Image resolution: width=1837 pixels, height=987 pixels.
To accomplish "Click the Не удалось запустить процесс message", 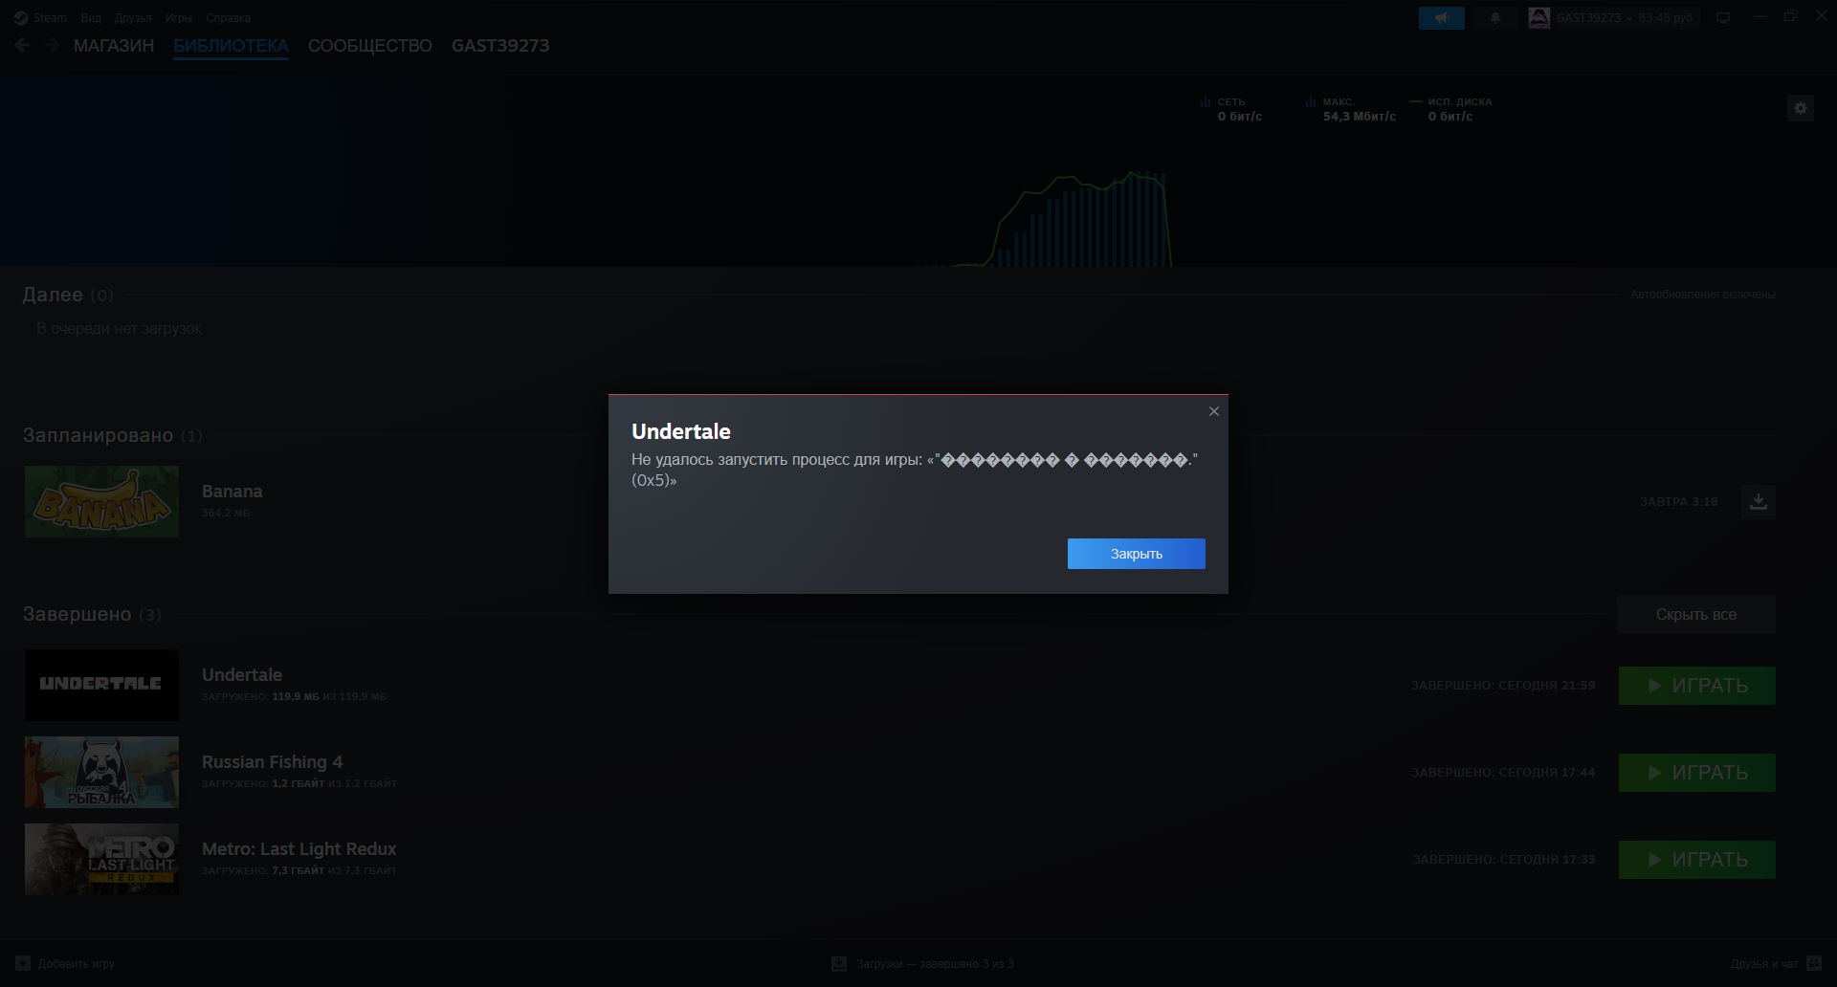I will 915,470.
